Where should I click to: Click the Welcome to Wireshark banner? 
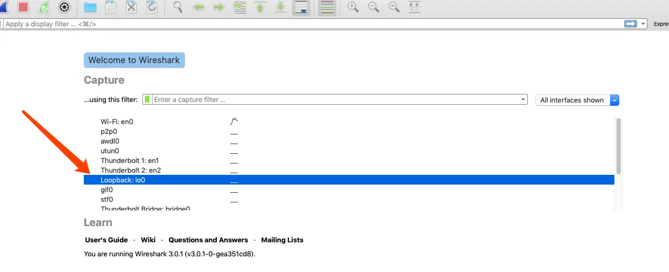pos(134,60)
